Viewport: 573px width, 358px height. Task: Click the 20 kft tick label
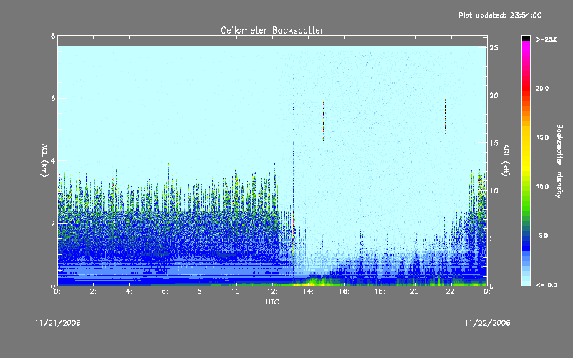click(493, 95)
